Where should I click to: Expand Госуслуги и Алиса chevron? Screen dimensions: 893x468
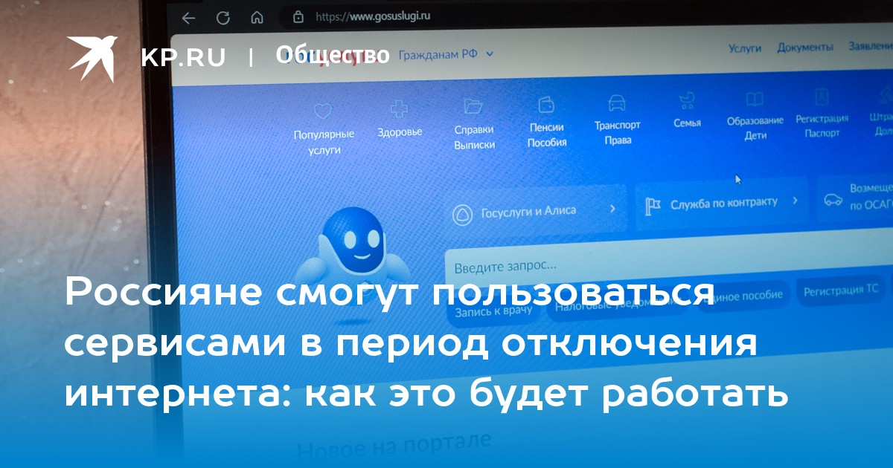coord(612,209)
